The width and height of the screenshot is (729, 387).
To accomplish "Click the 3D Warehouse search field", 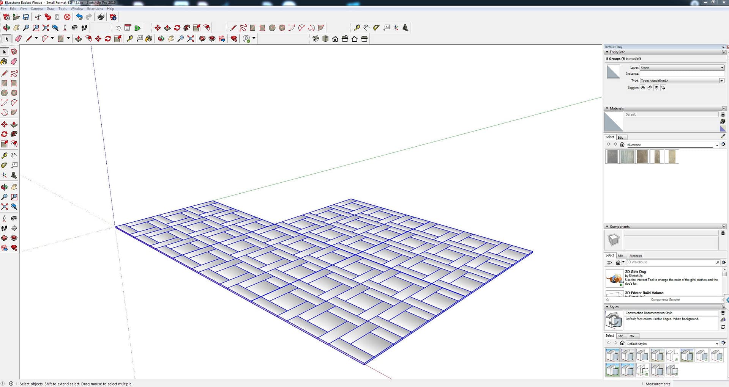I will click(x=670, y=262).
